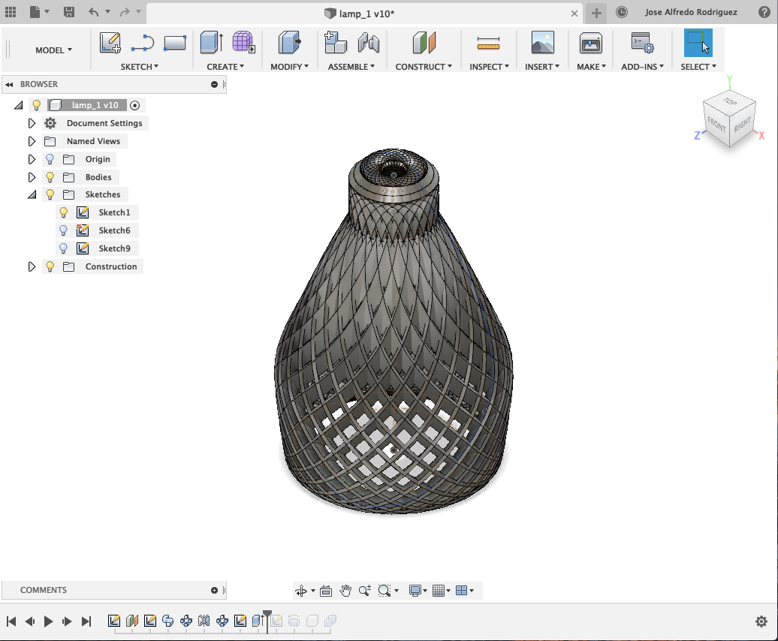Image resolution: width=778 pixels, height=641 pixels.
Task: Toggle Sketch9 visibility off
Action: pyautogui.click(x=63, y=248)
